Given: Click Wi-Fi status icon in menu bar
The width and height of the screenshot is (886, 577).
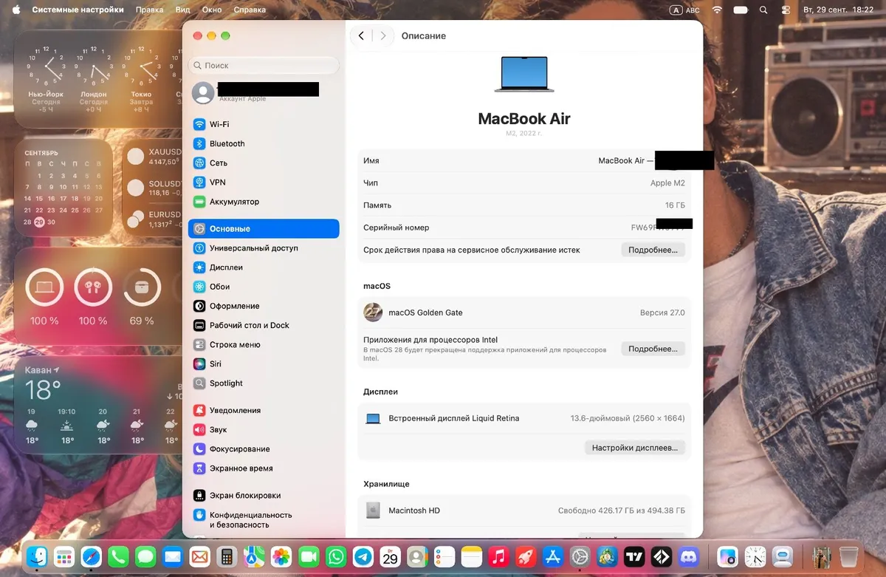Looking at the screenshot, I should click(x=716, y=10).
